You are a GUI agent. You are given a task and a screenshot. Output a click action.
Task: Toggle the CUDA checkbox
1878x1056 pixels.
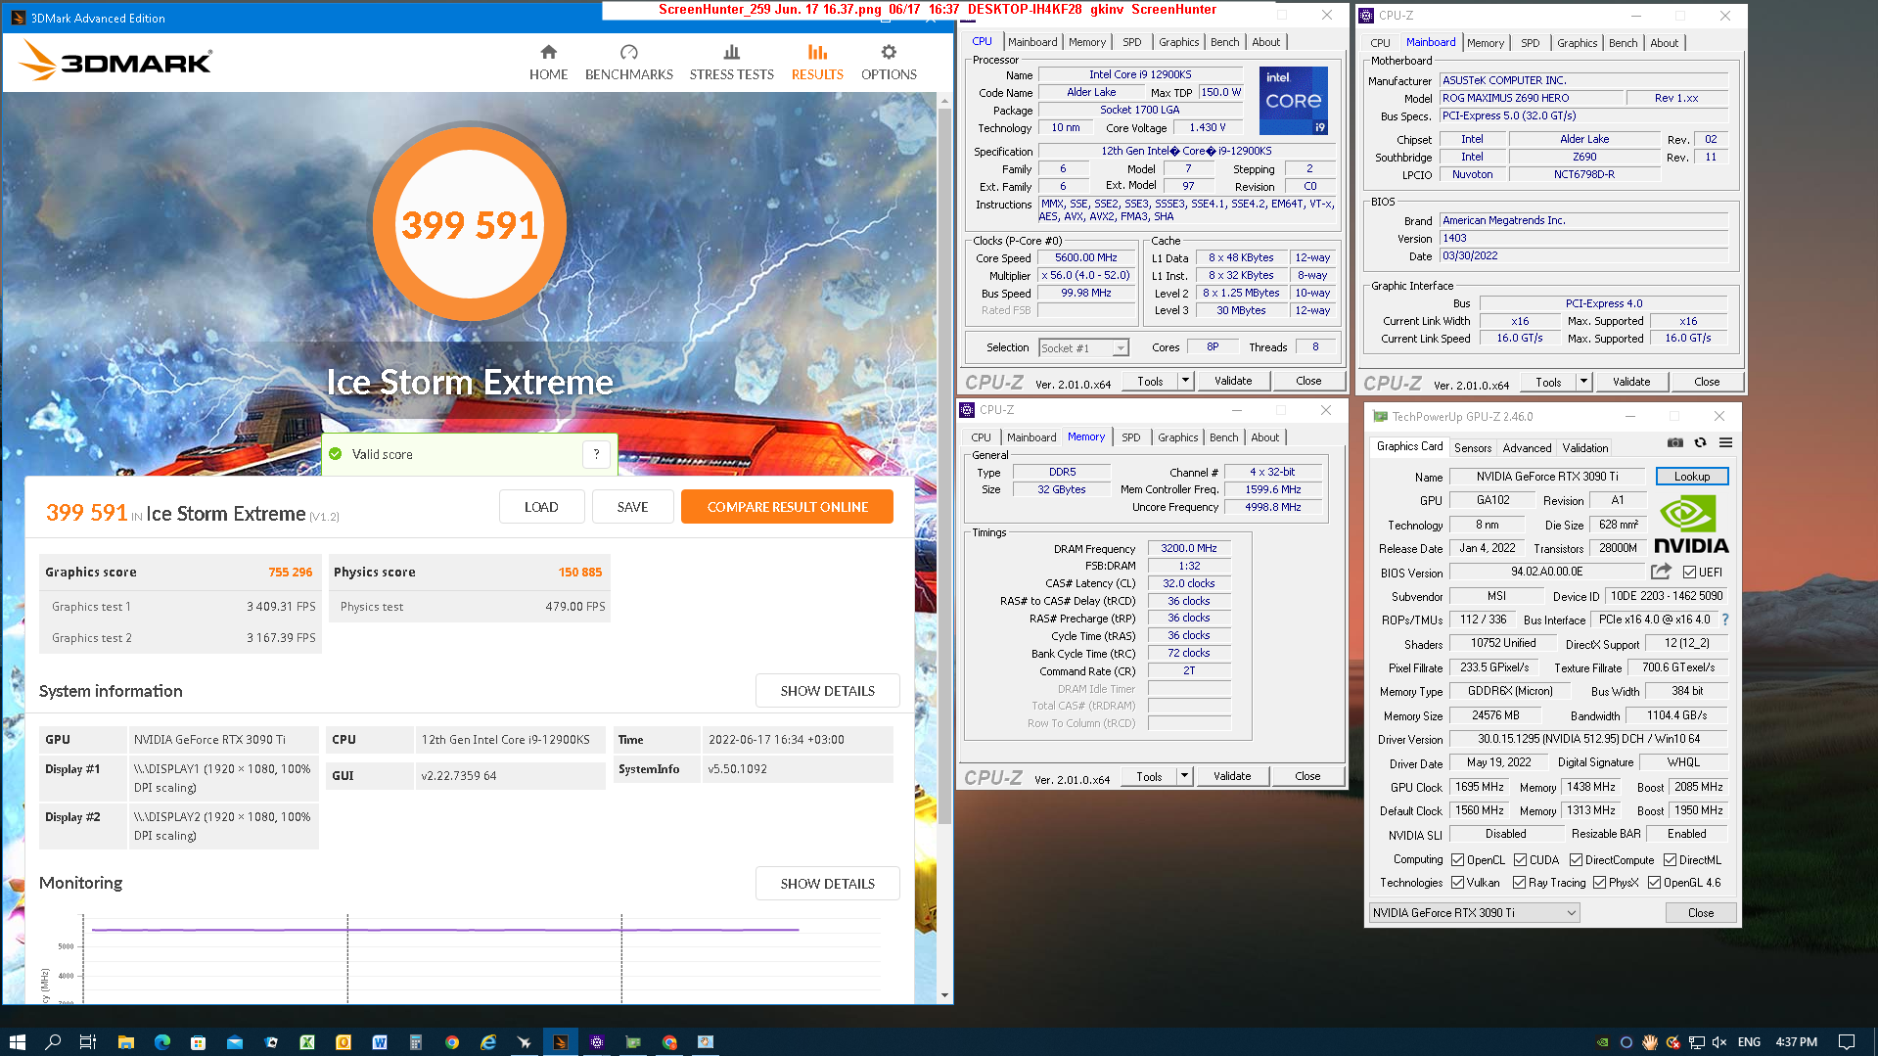(x=1520, y=859)
